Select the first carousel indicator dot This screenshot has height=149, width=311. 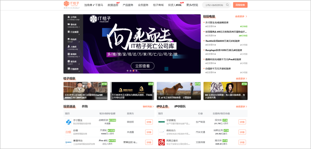pos(127,71)
